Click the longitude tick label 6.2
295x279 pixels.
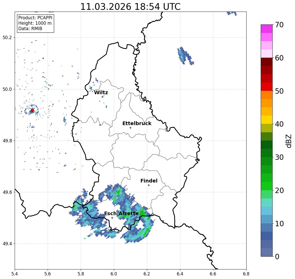click(x=147, y=274)
